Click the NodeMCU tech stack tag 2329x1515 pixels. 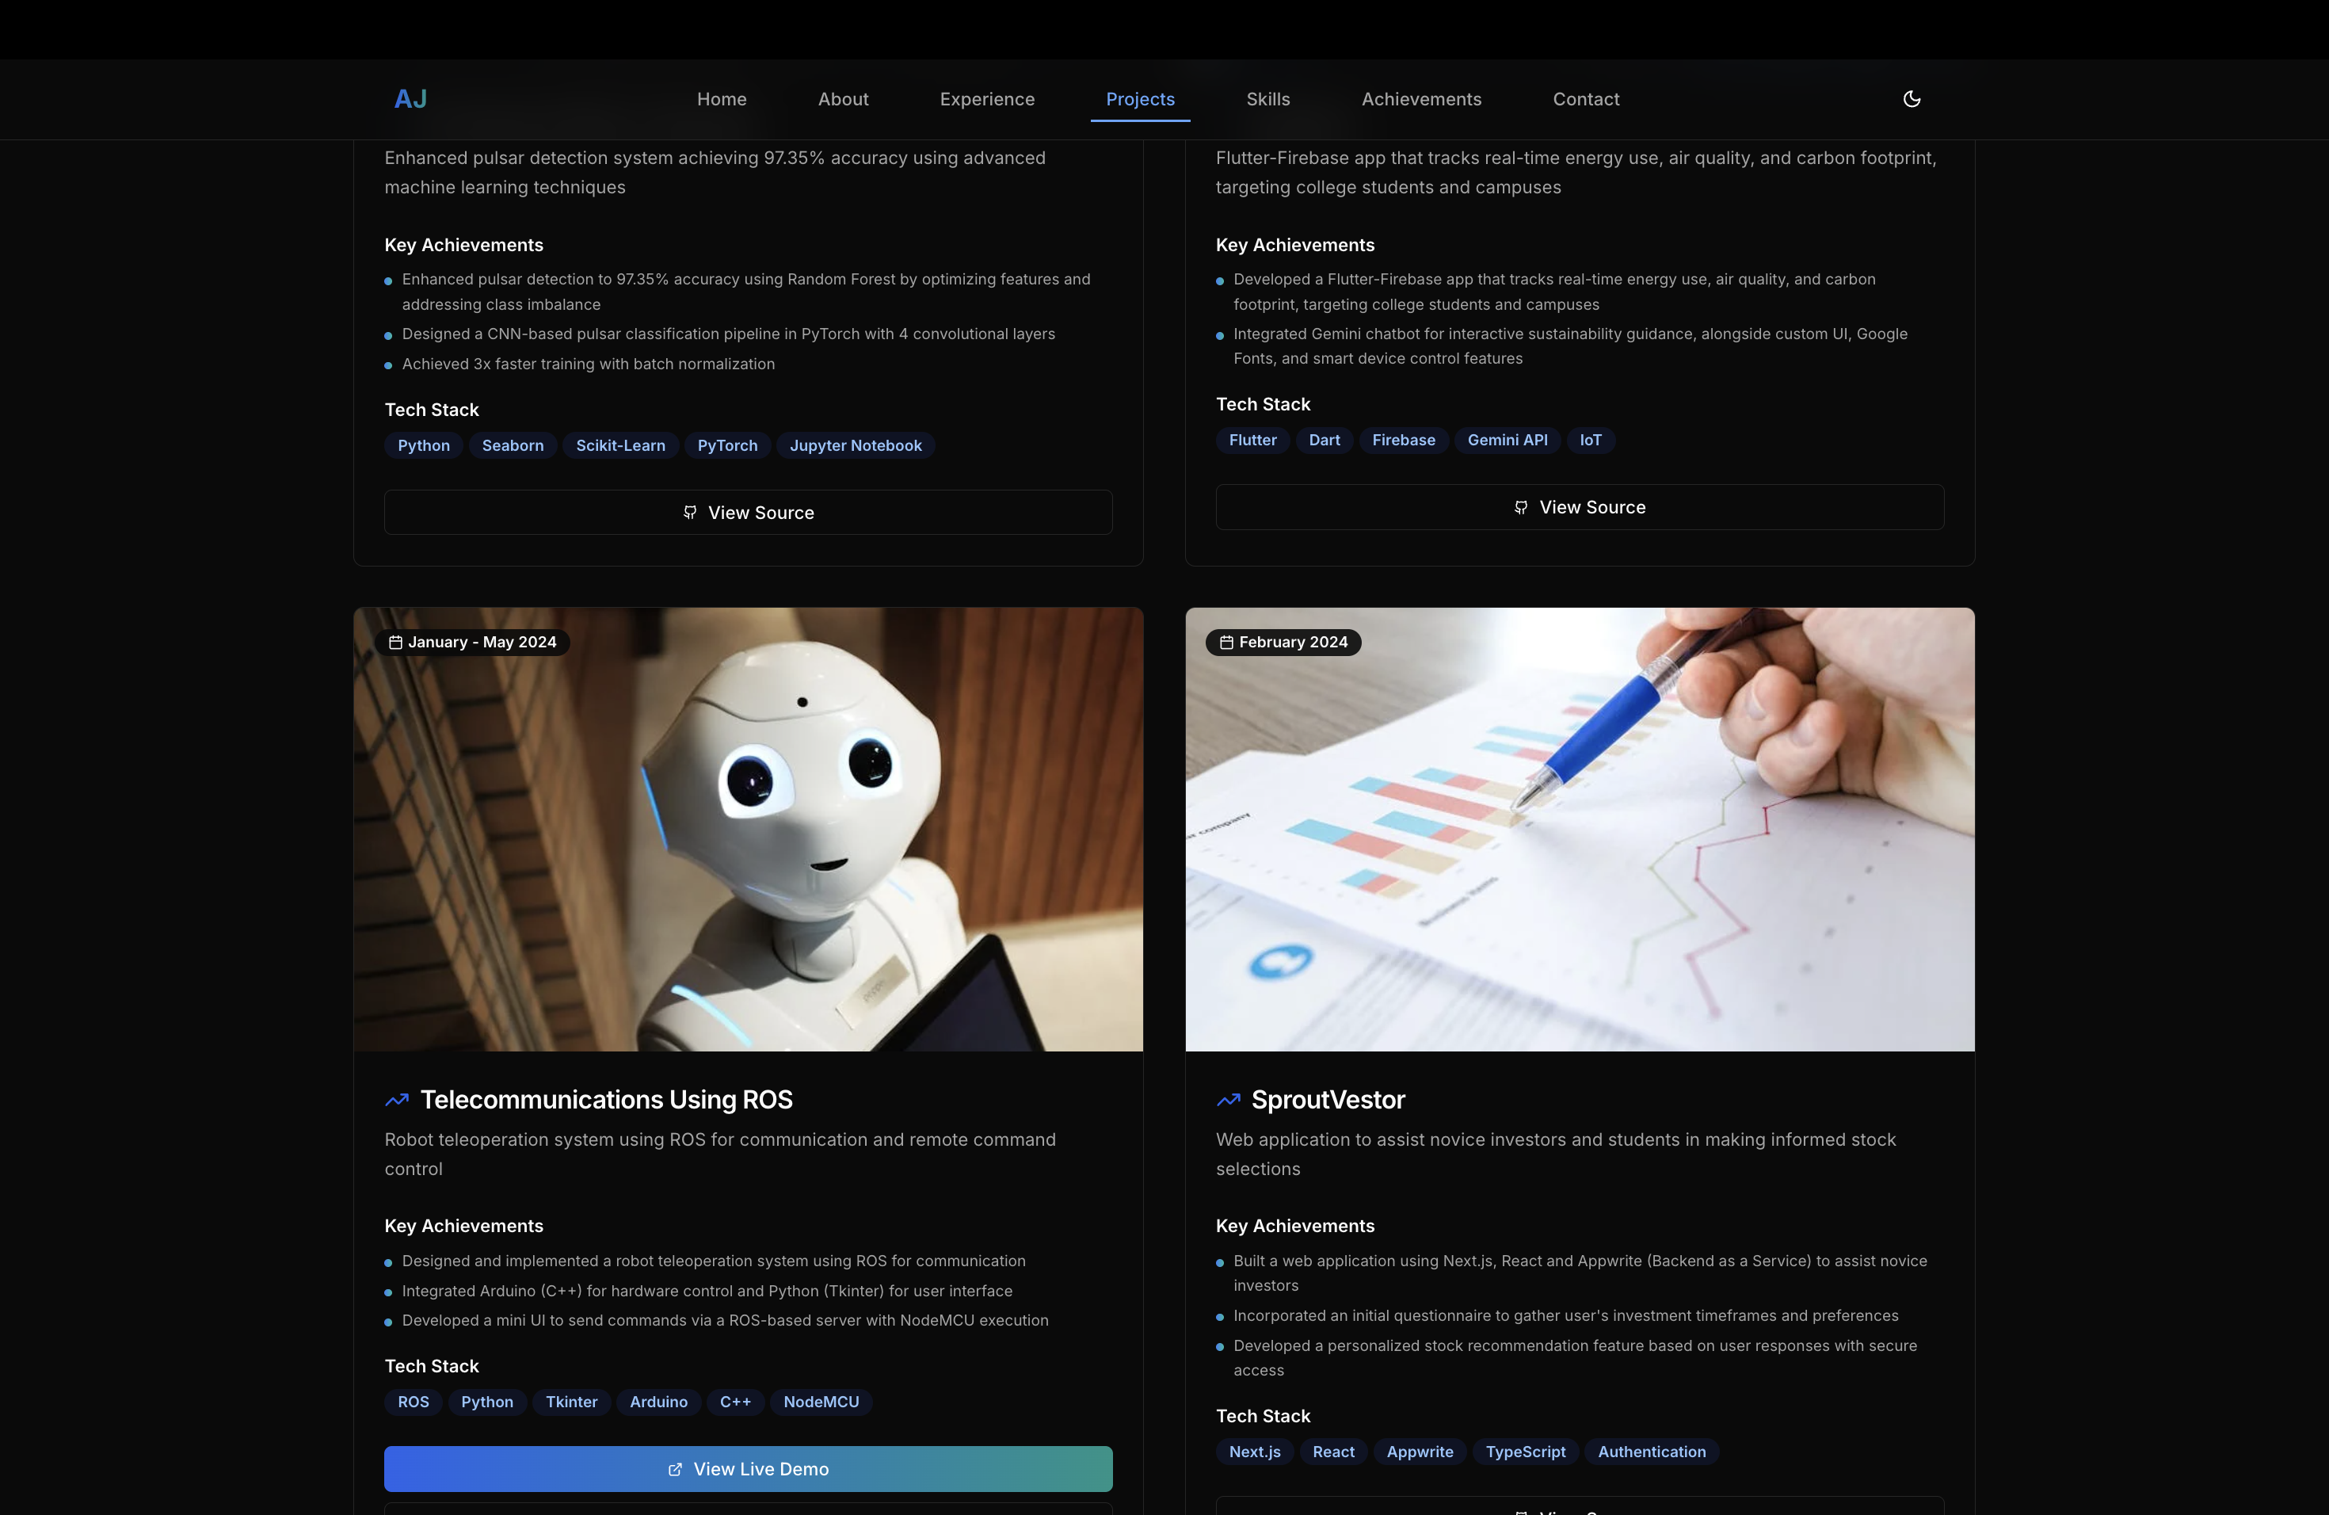[x=821, y=1402]
